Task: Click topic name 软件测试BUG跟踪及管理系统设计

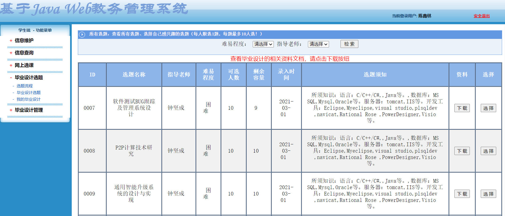Action: pos(134,108)
